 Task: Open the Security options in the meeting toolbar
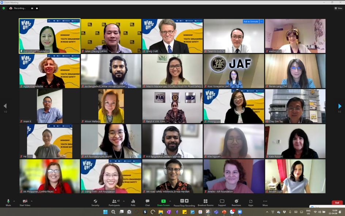pyautogui.click(x=95, y=202)
